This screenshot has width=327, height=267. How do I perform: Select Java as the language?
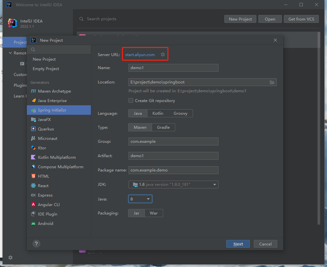point(138,113)
